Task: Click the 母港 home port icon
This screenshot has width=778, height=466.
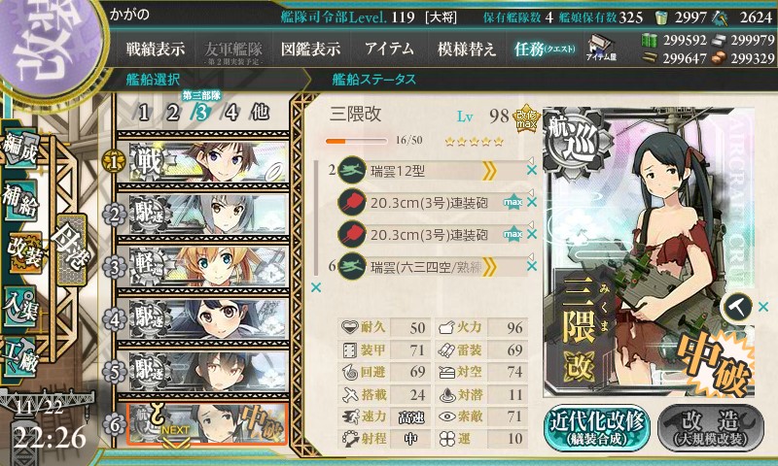Action: pos(72,250)
